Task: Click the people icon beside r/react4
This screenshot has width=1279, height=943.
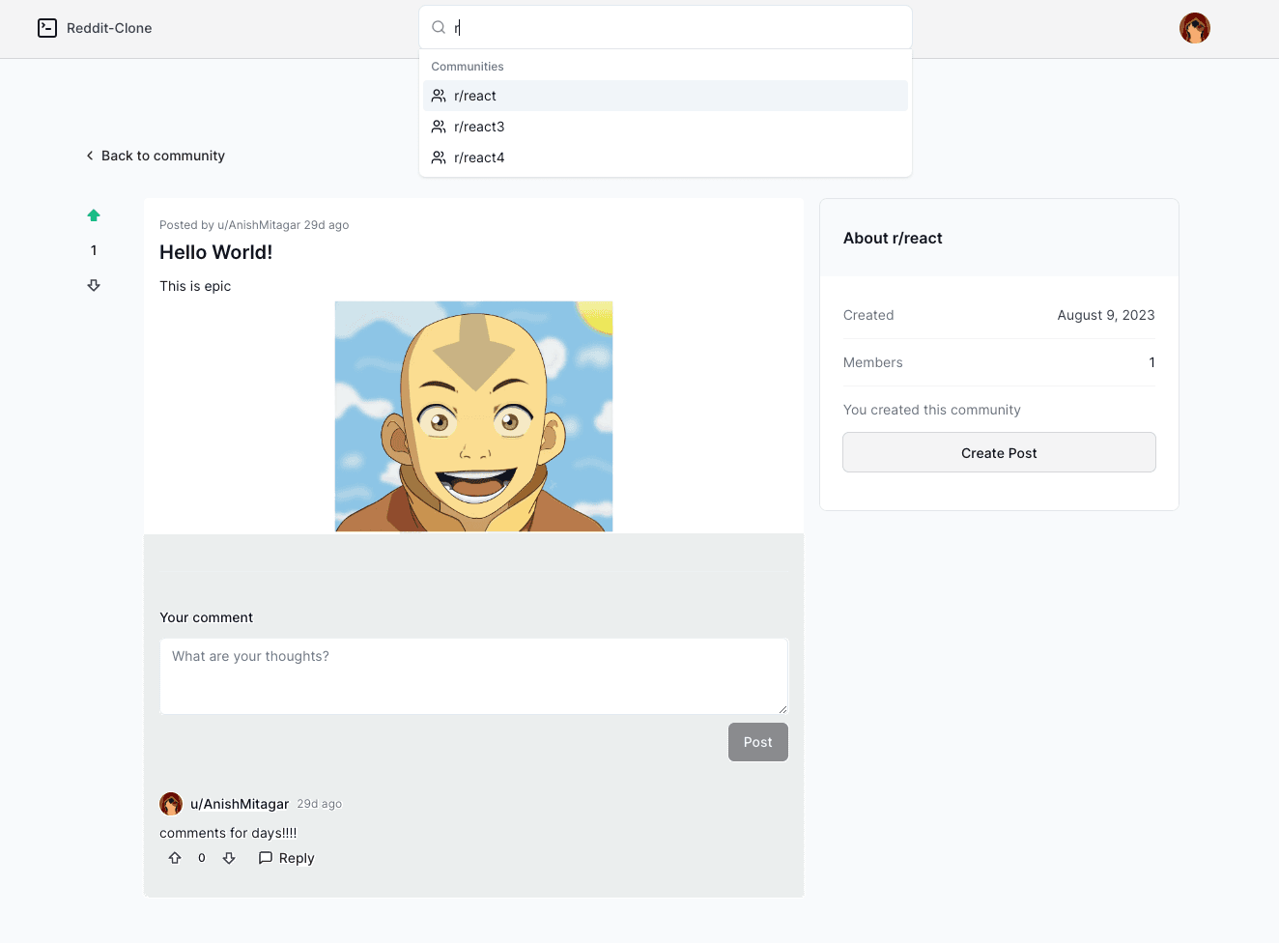Action: pos(439,157)
